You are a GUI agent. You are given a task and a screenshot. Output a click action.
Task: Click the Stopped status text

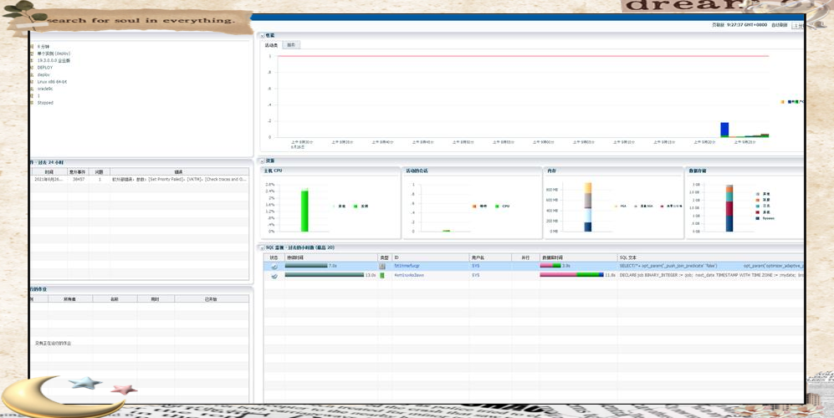pyautogui.click(x=45, y=103)
